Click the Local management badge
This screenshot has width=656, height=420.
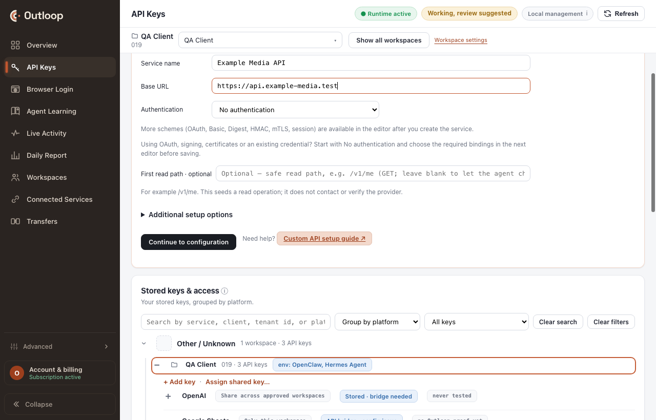(558, 14)
